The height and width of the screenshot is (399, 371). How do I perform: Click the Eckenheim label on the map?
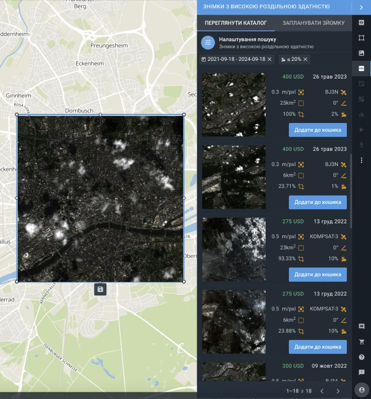(90, 63)
